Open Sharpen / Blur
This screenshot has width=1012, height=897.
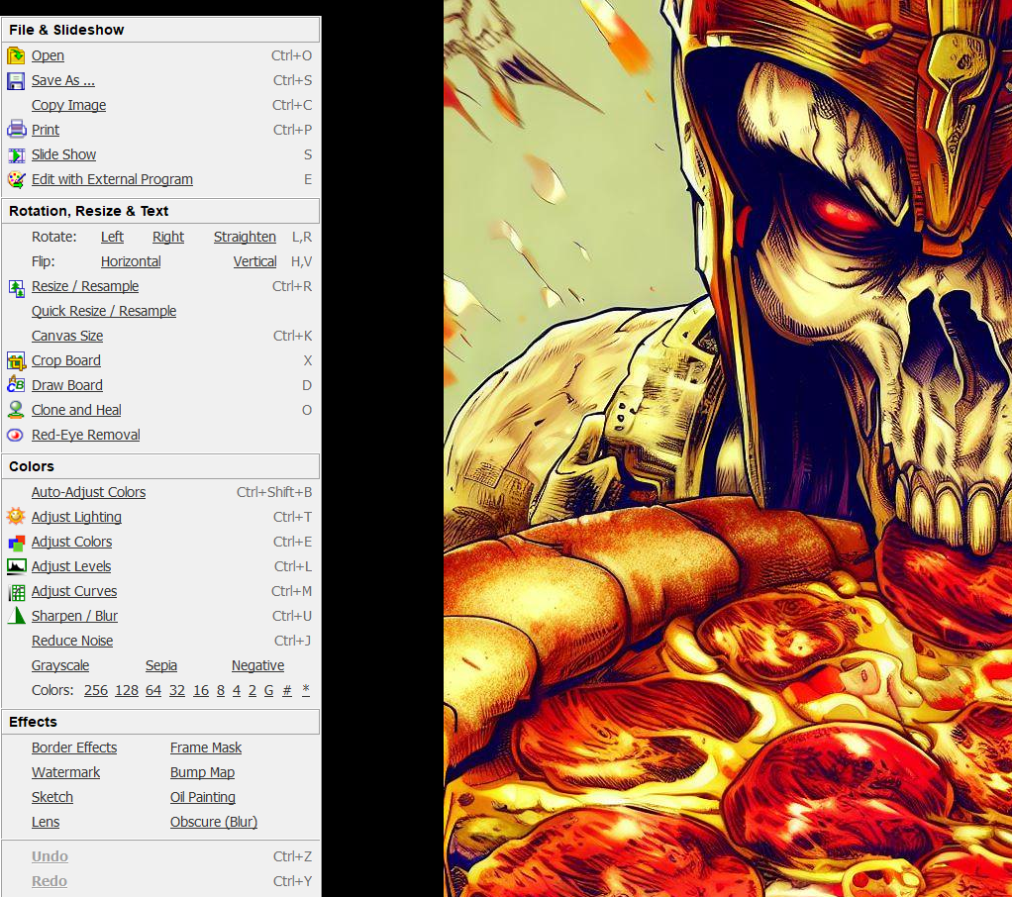pyautogui.click(x=74, y=616)
